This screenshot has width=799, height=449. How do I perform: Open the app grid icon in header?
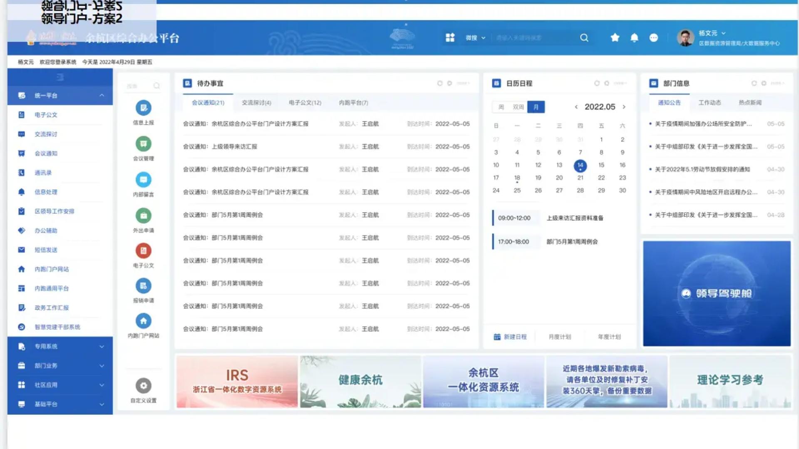click(x=450, y=38)
